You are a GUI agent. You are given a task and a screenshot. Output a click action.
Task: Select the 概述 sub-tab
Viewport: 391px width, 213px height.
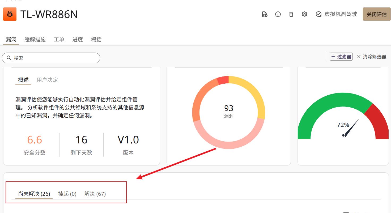(23, 80)
